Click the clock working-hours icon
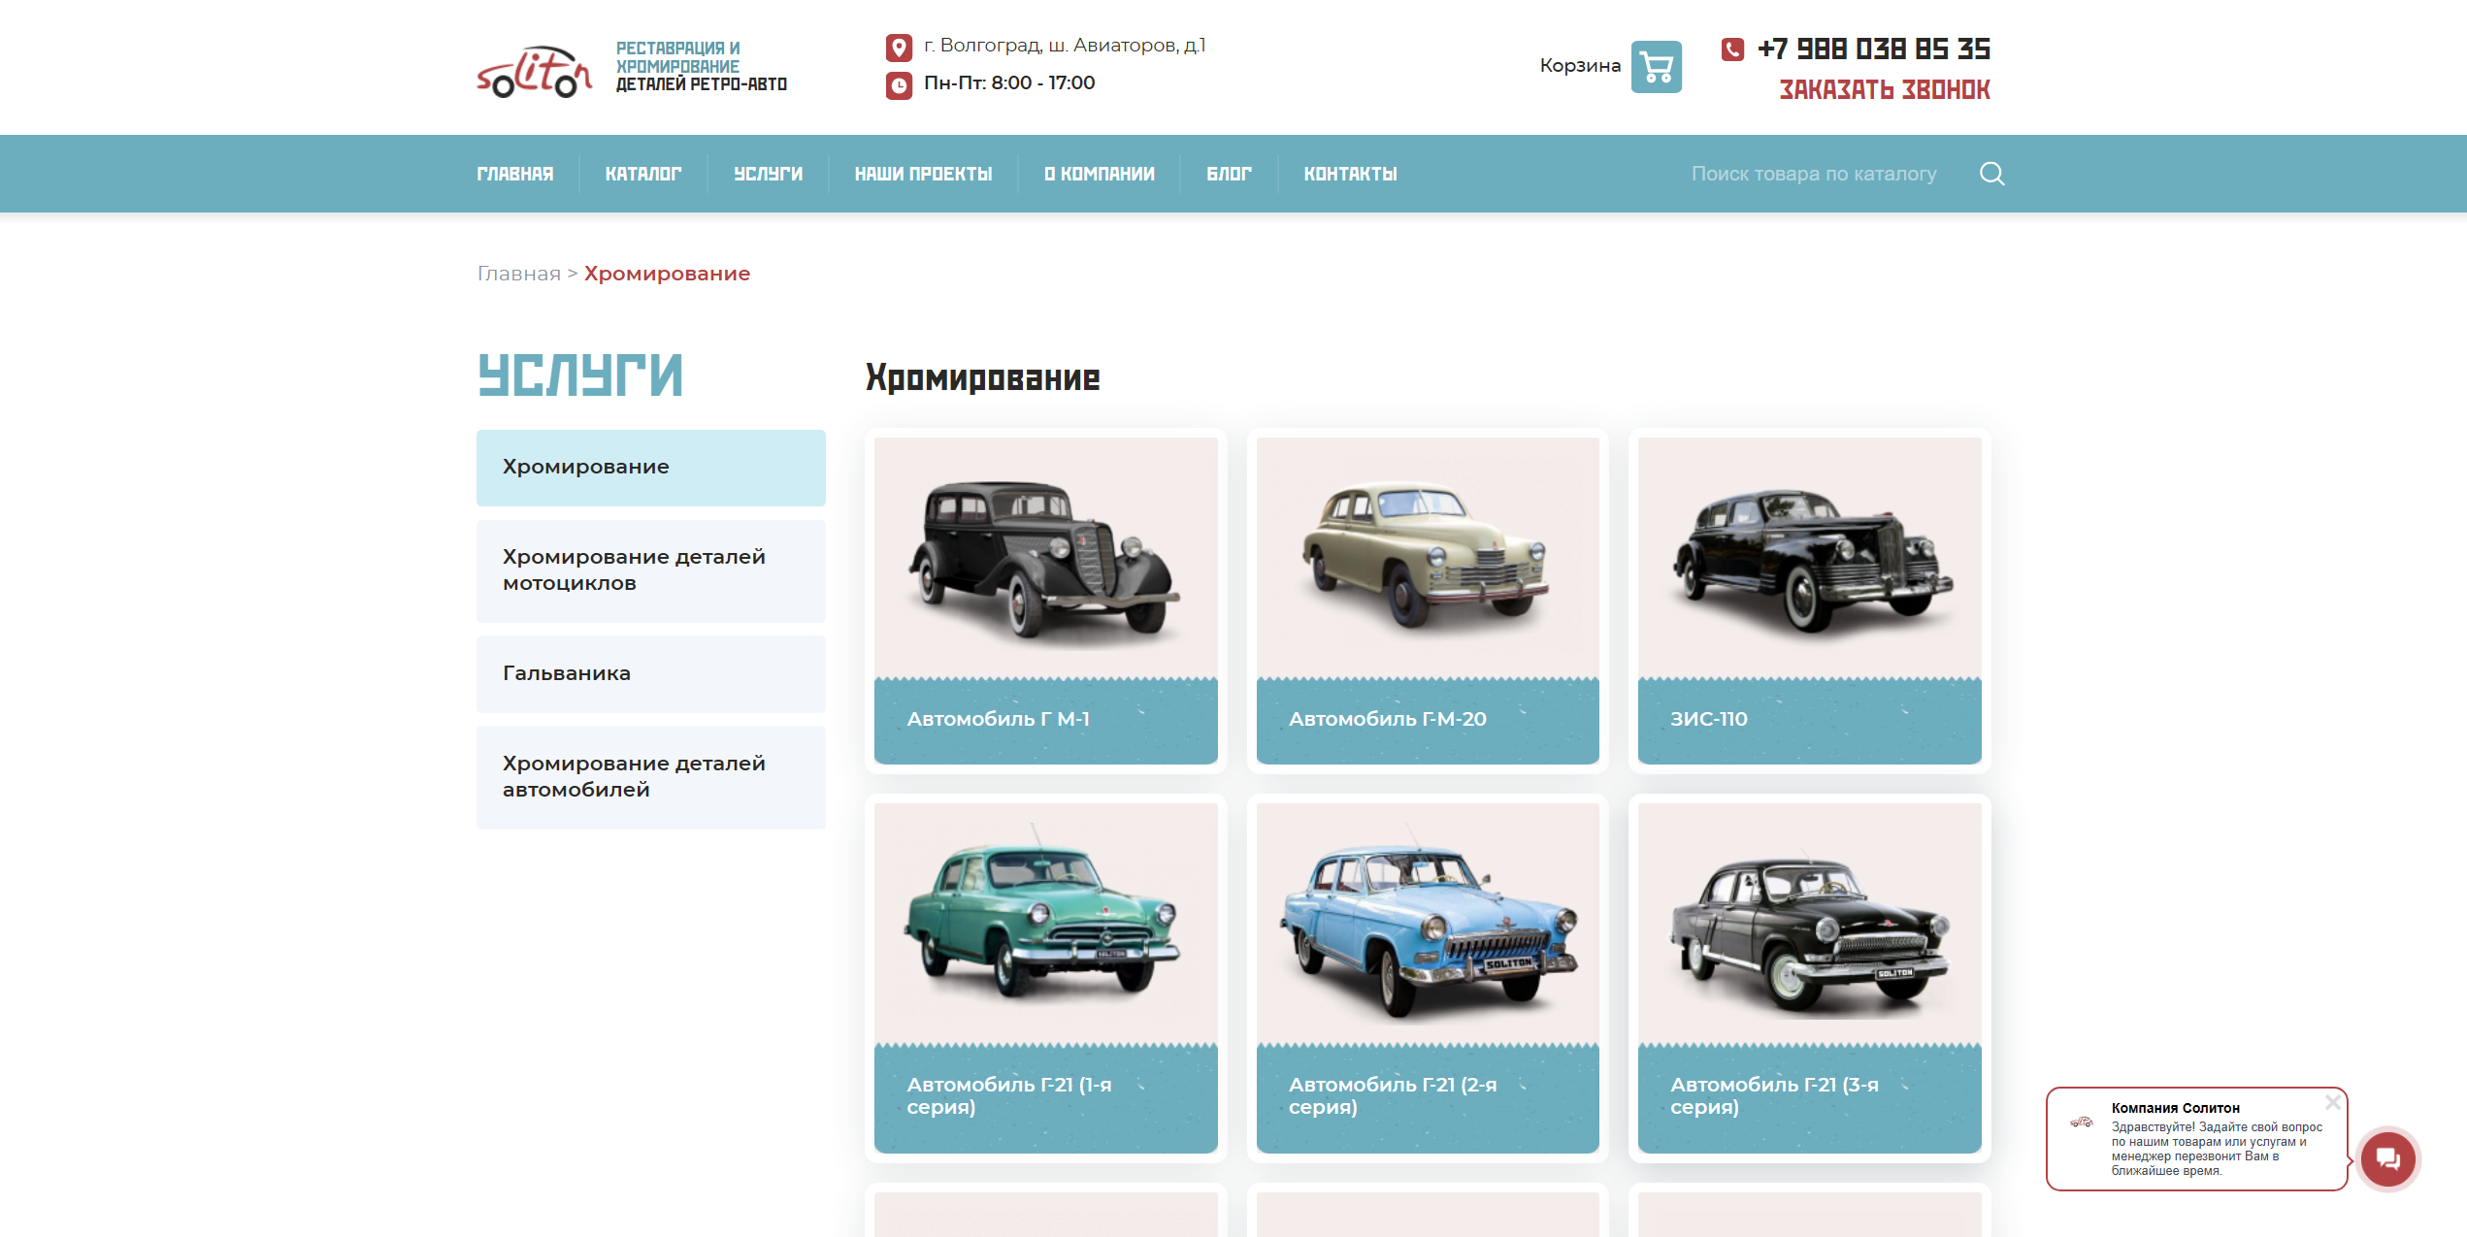The height and width of the screenshot is (1237, 2467). (899, 85)
